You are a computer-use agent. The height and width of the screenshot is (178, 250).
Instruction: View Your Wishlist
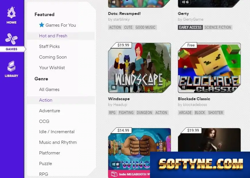click(52, 68)
